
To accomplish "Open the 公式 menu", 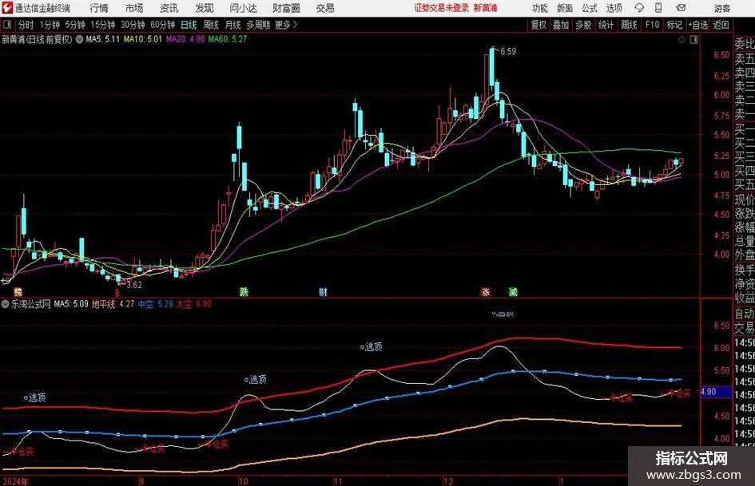I will click(590, 8).
